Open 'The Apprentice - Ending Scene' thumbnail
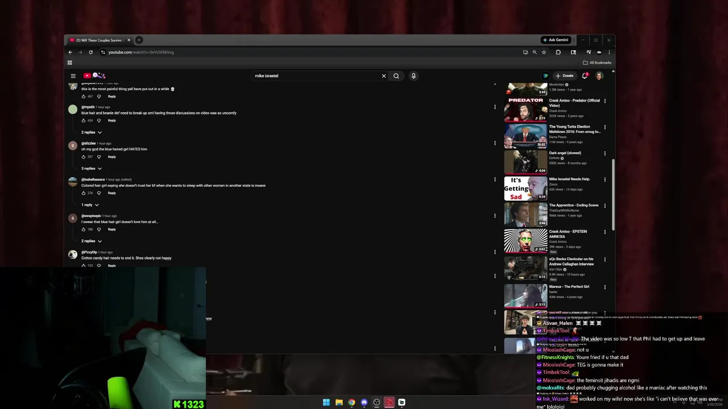The image size is (728, 409). tap(526, 215)
